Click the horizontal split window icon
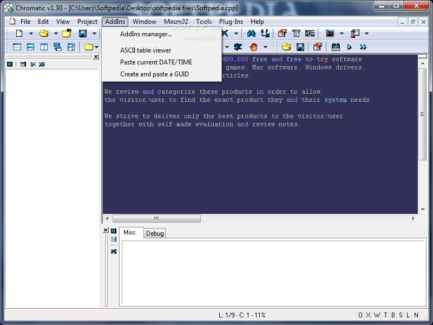The width and height of the screenshot is (433, 325). (x=30, y=47)
